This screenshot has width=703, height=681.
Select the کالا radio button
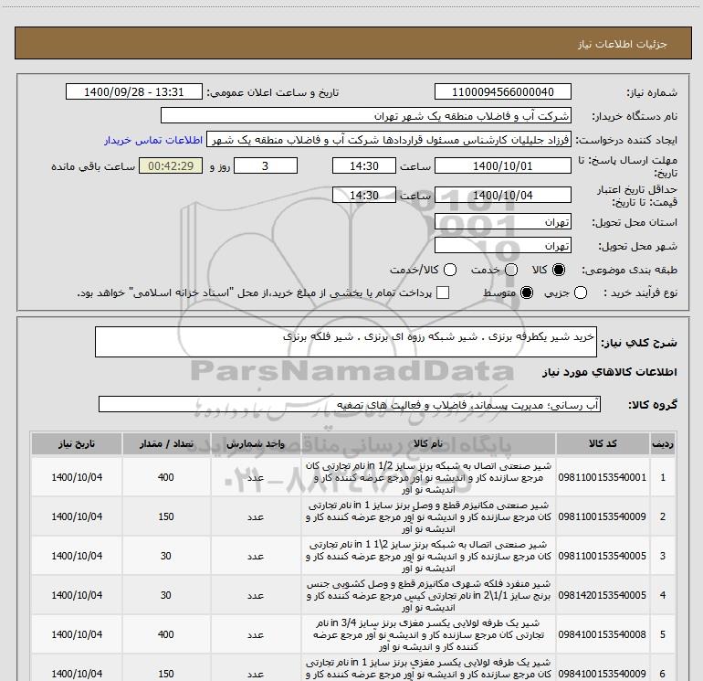pyautogui.click(x=559, y=270)
